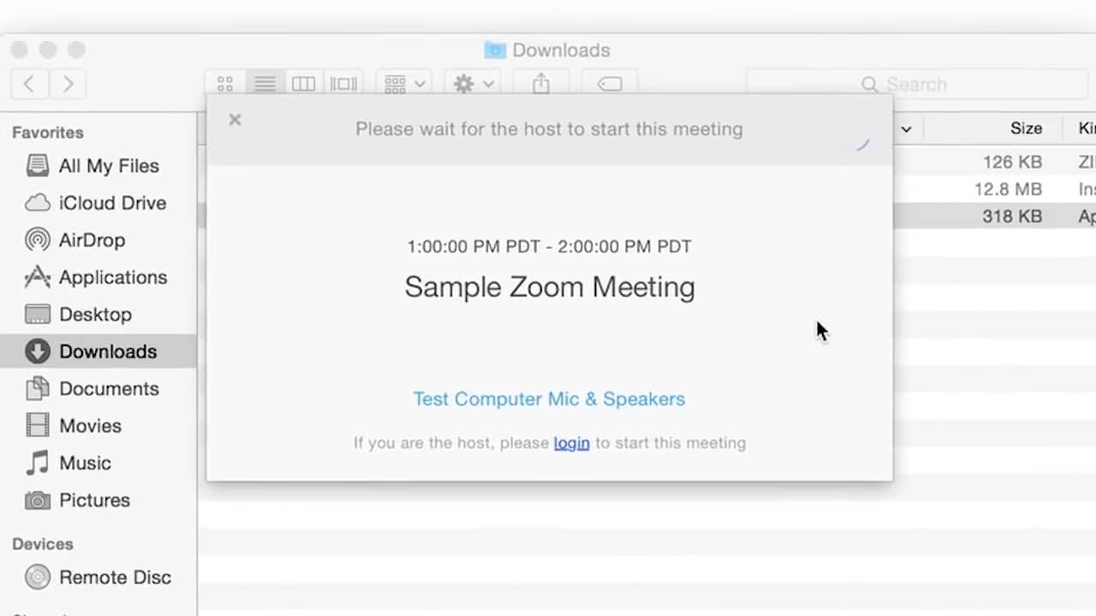
Task: Click Test Computer Mic & Speakers
Action: pos(549,399)
